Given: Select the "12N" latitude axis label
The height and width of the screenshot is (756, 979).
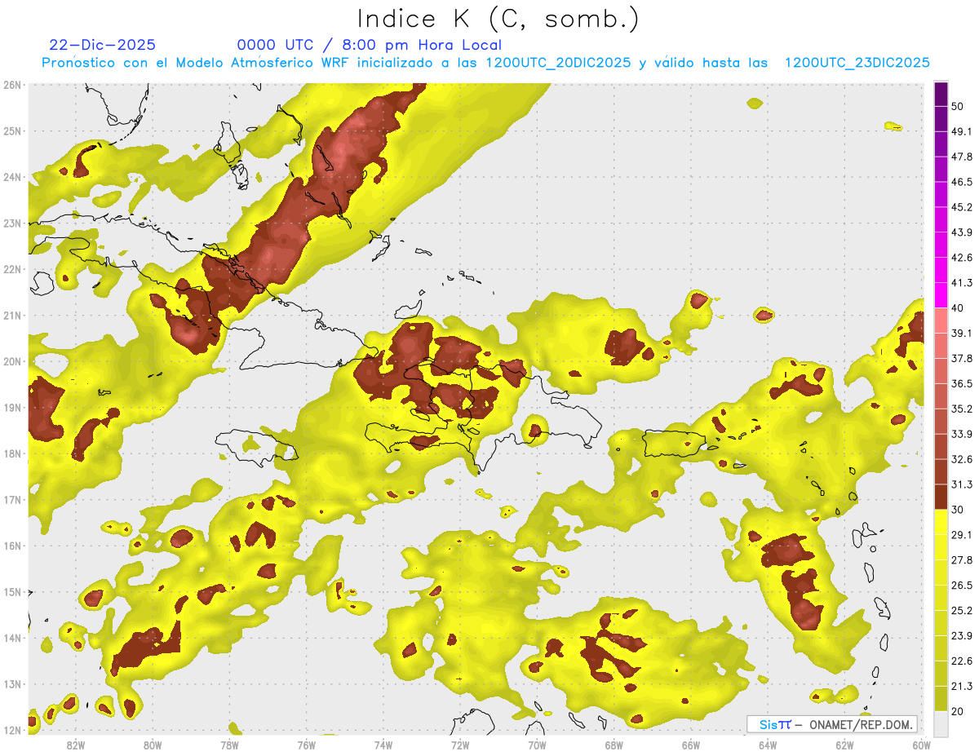Looking at the screenshot, I should point(12,730).
